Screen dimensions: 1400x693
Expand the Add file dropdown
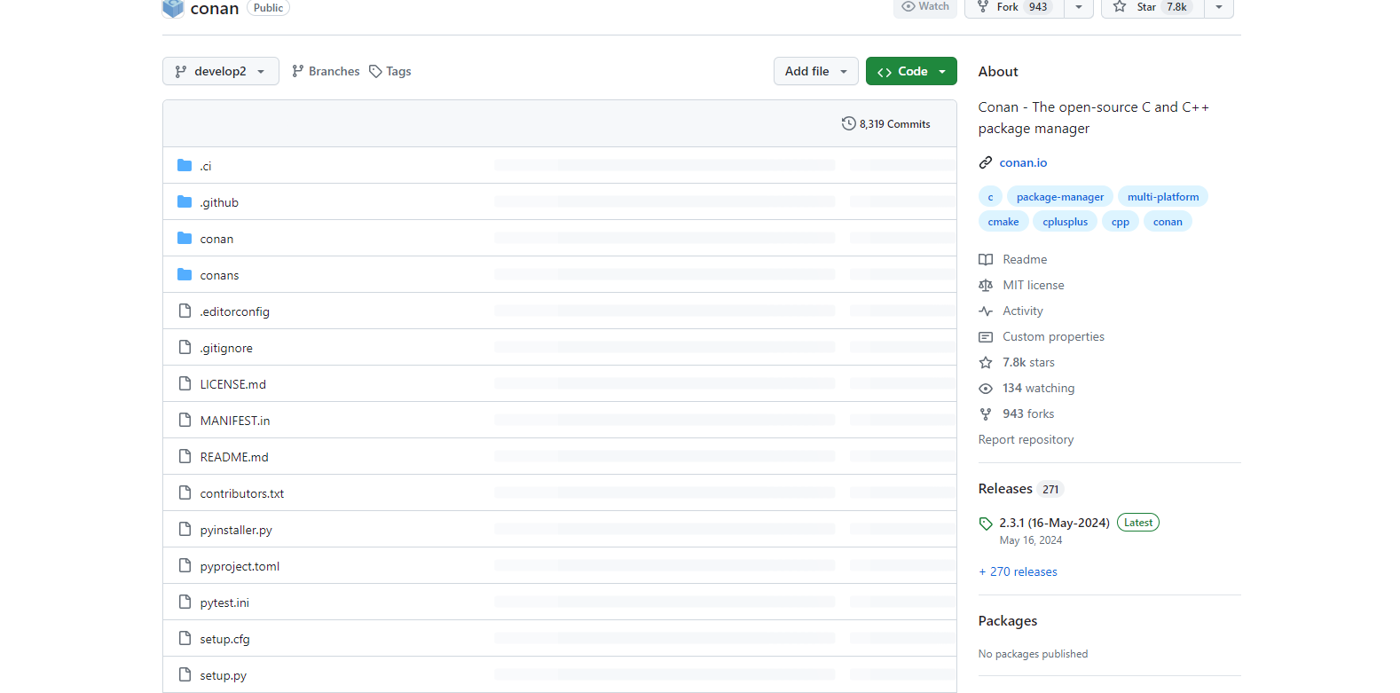tap(816, 71)
